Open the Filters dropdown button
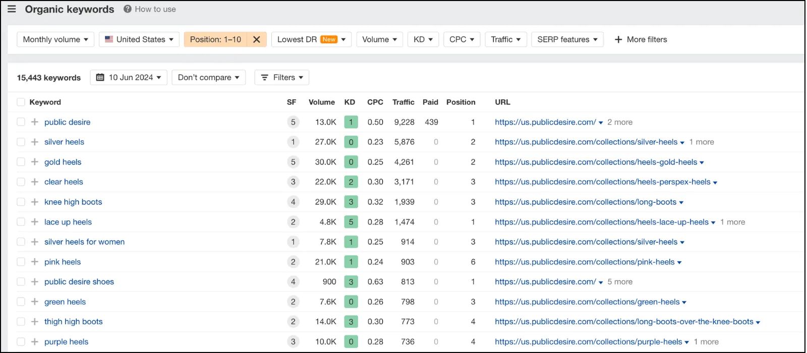 [282, 77]
